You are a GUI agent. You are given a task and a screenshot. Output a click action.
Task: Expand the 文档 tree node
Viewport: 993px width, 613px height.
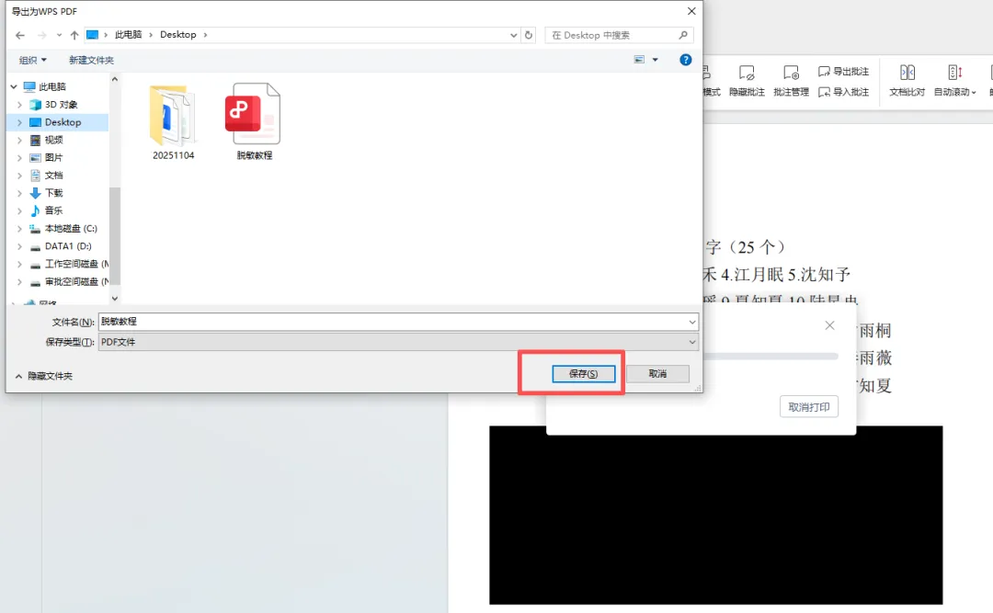[x=19, y=176]
